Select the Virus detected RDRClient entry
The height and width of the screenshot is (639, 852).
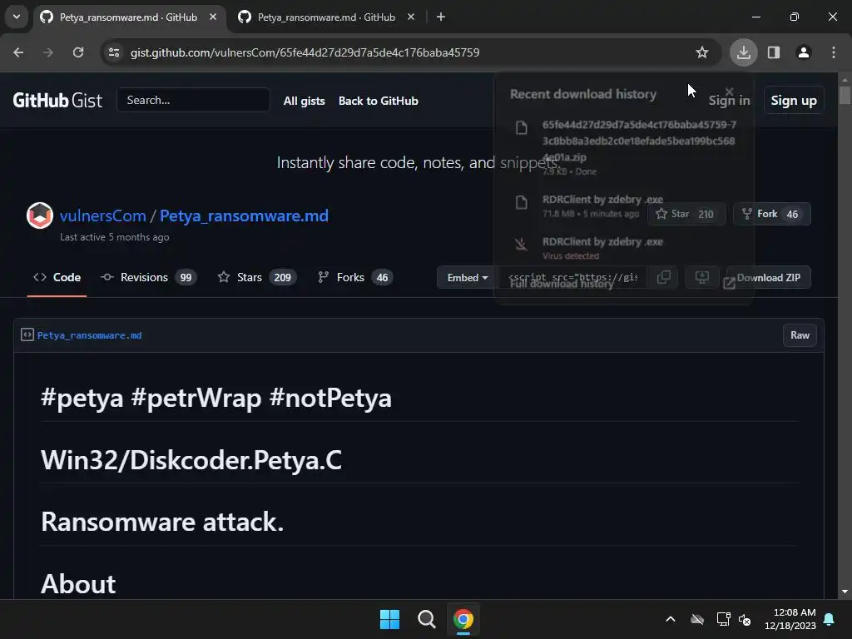click(624, 248)
